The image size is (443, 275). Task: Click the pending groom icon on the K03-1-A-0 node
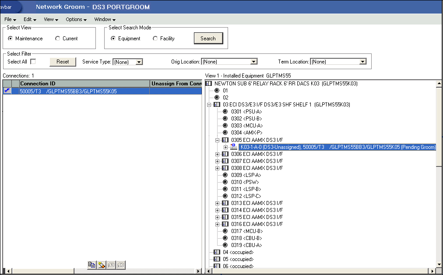234,147
